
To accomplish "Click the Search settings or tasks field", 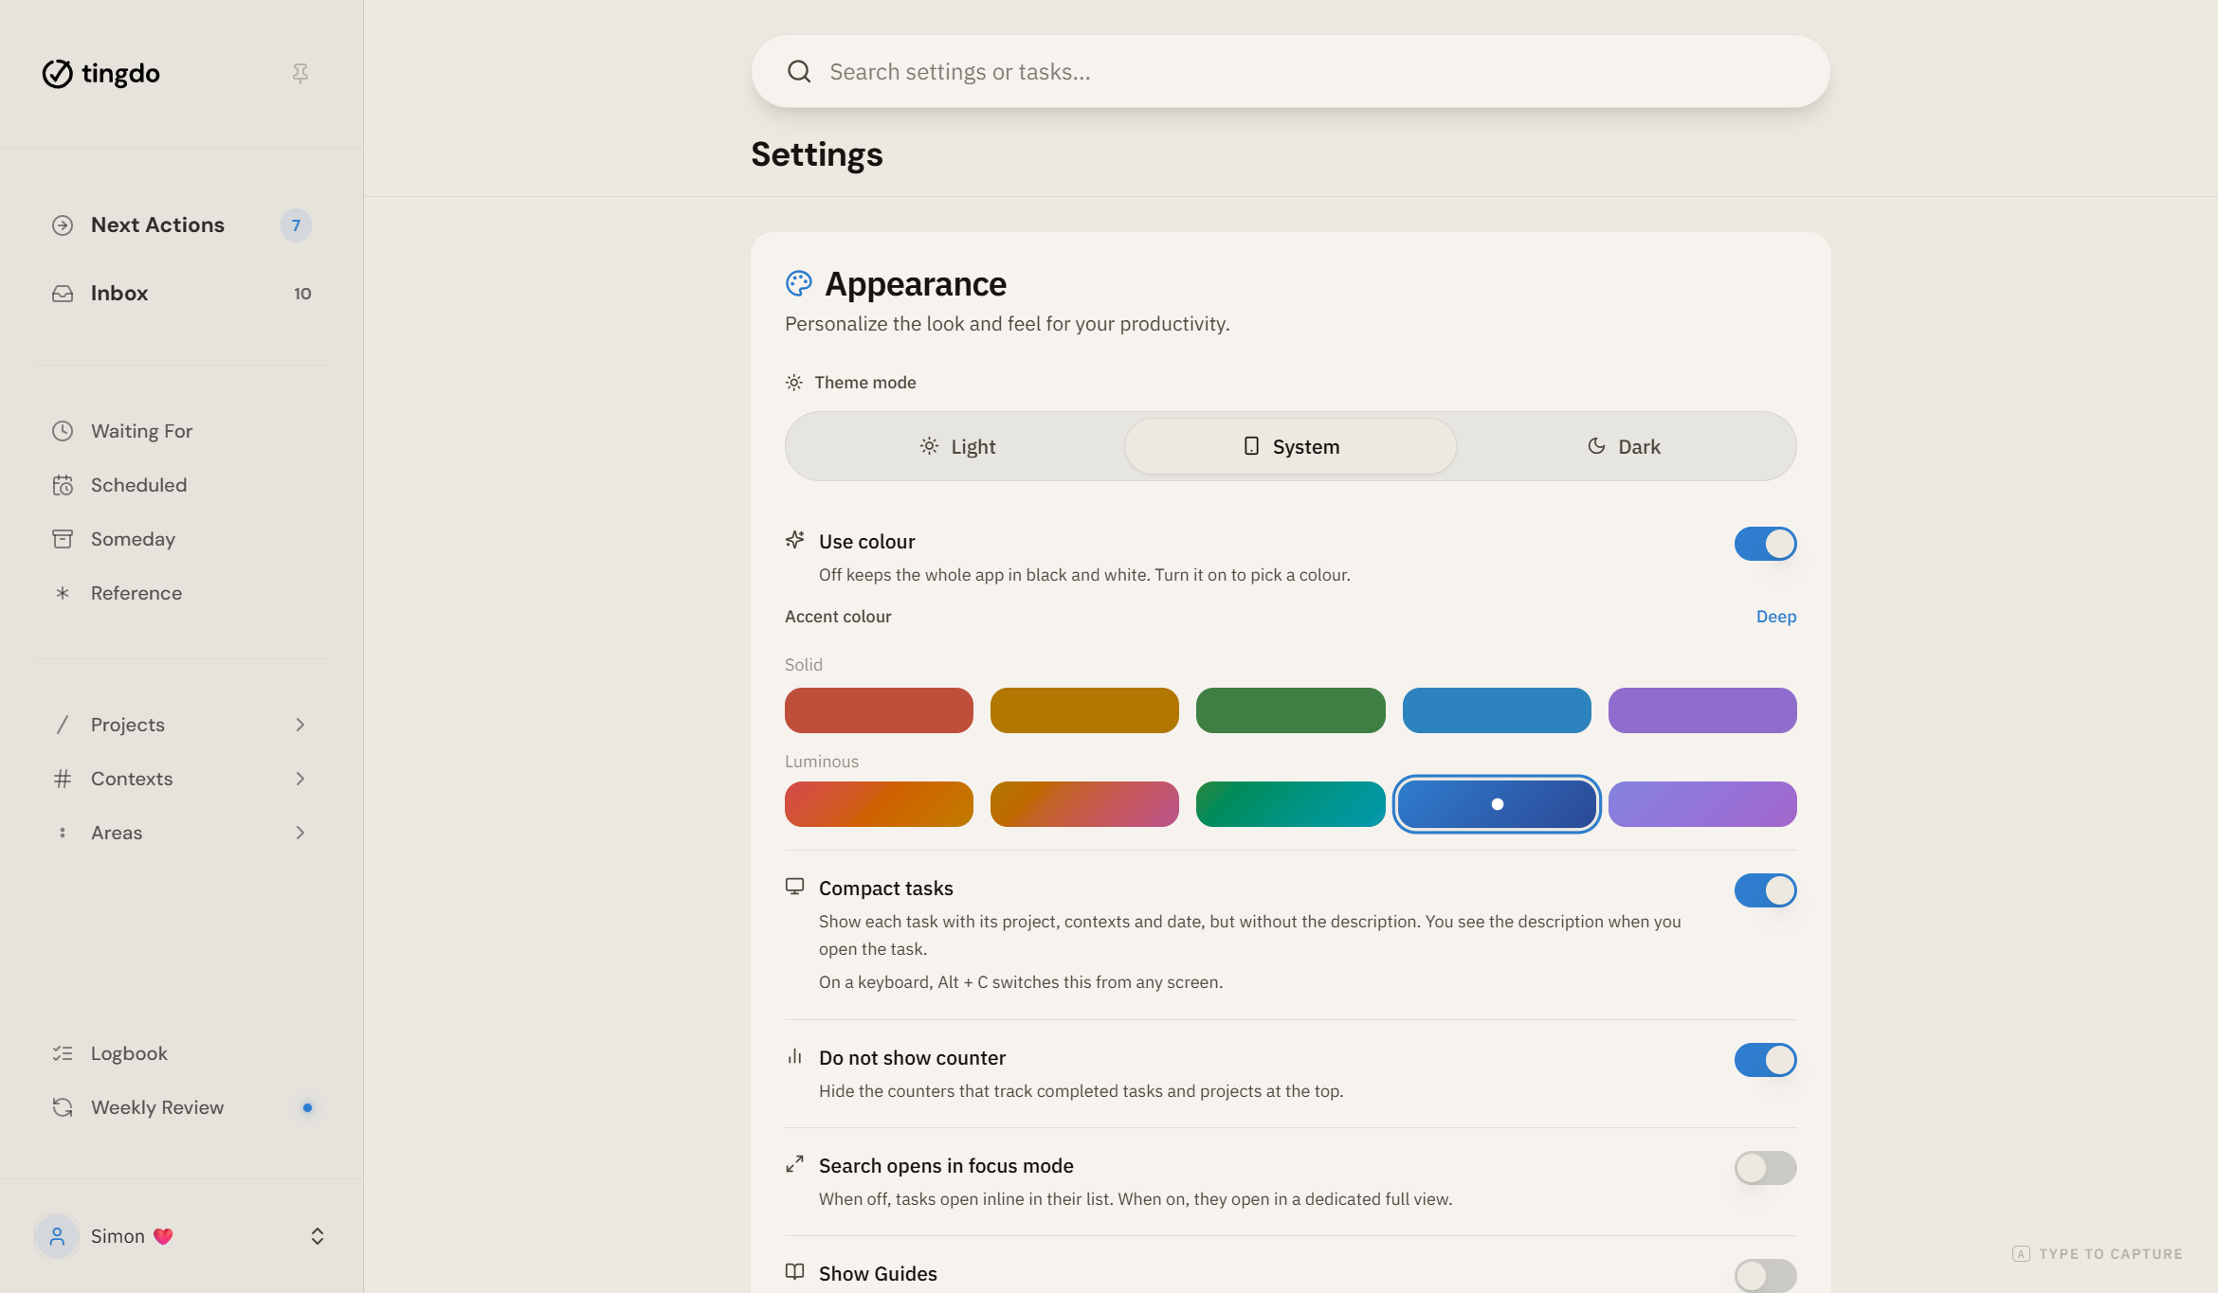I will [x=1290, y=72].
